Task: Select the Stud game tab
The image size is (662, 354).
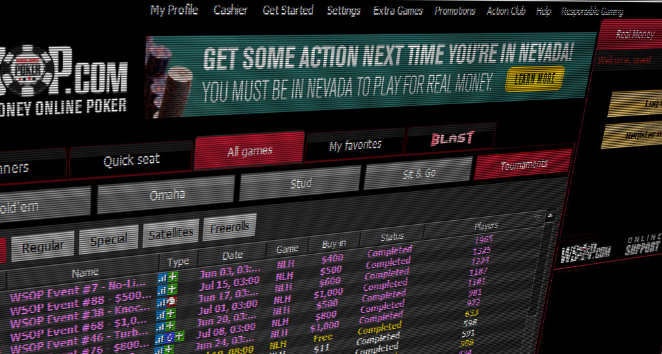Action: coord(301,183)
